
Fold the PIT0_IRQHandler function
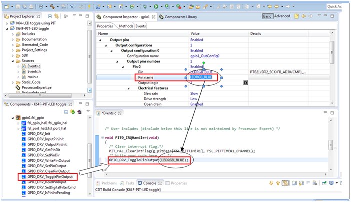coord(102,138)
